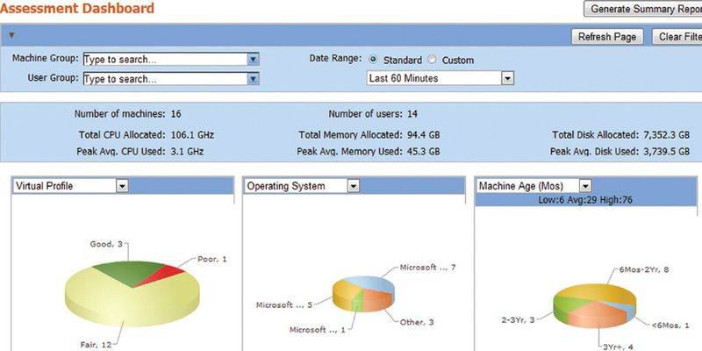This screenshot has width=702, height=351.
Task: Click the Peak Avg. Disk Used value 3,739.5 GB
Action: (x=666, y=152)
